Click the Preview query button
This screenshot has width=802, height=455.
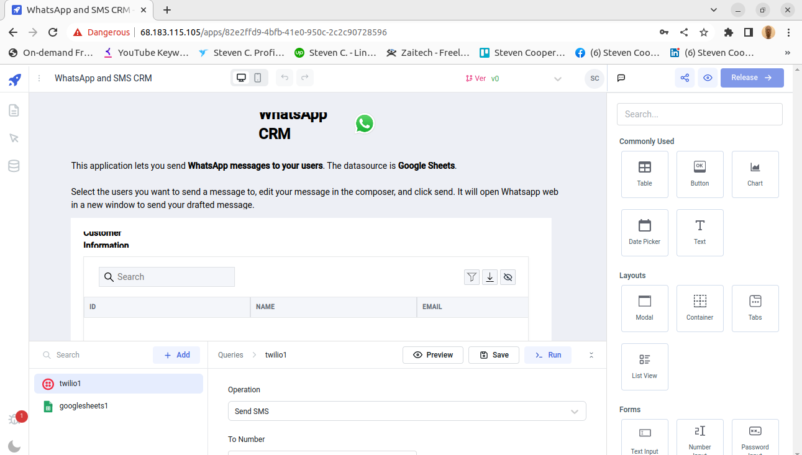tap(433, 355)
